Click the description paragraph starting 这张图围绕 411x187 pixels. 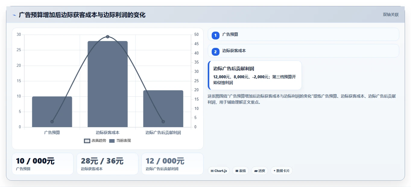pos(302,99)
